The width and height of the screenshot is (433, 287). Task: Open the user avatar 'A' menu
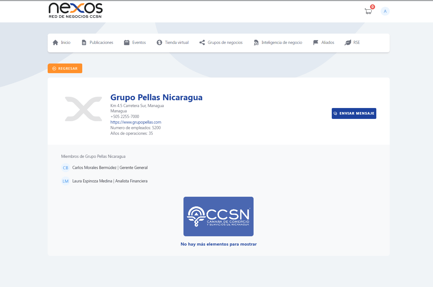pos(385,11)
